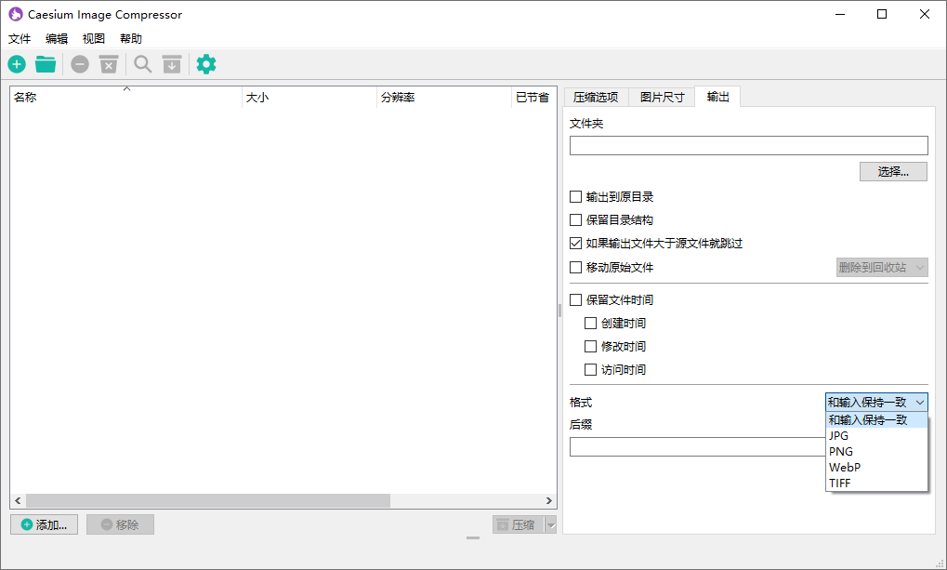The height and width of the screenshot is (570, 947).
Task: Click the bottom horizontal splitter handle
Action: [x=473, y=537]
